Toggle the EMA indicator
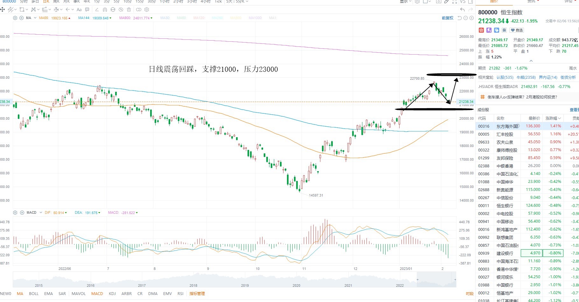 coord(48,294)
